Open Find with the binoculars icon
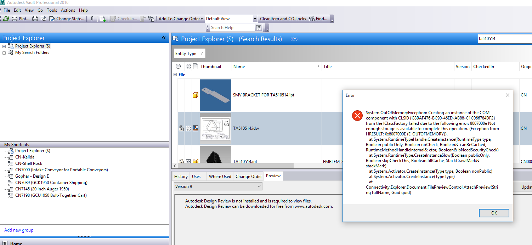Viewport: 532px width, 245px height. click(312, 18)
